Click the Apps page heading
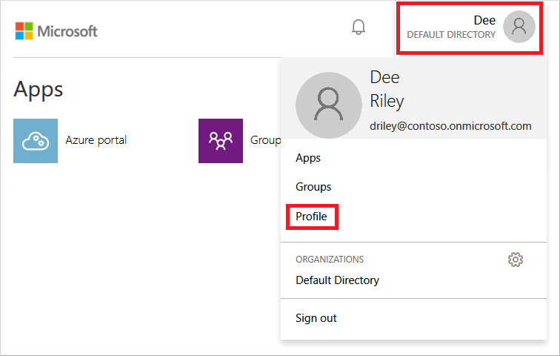Viewport: 560px width, 356px height. (x=39, y=90)
